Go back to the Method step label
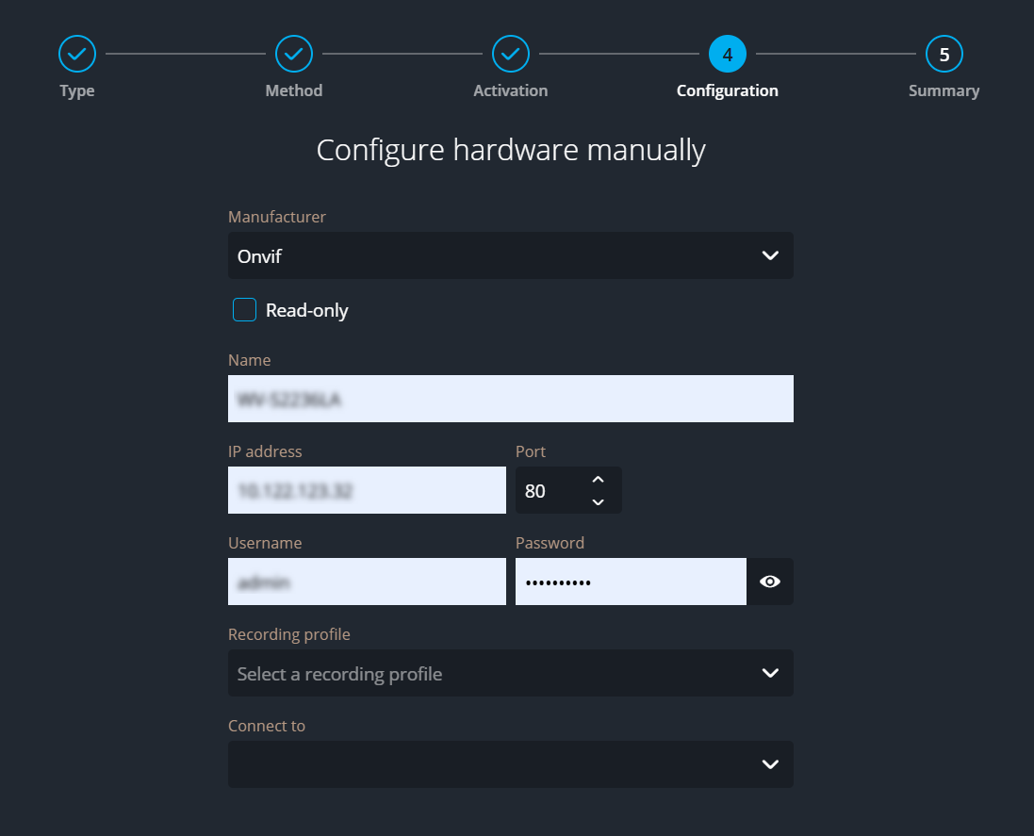The height and width of the screenshot is (836, 1034). pyautogui.click(x=294, y=91)
